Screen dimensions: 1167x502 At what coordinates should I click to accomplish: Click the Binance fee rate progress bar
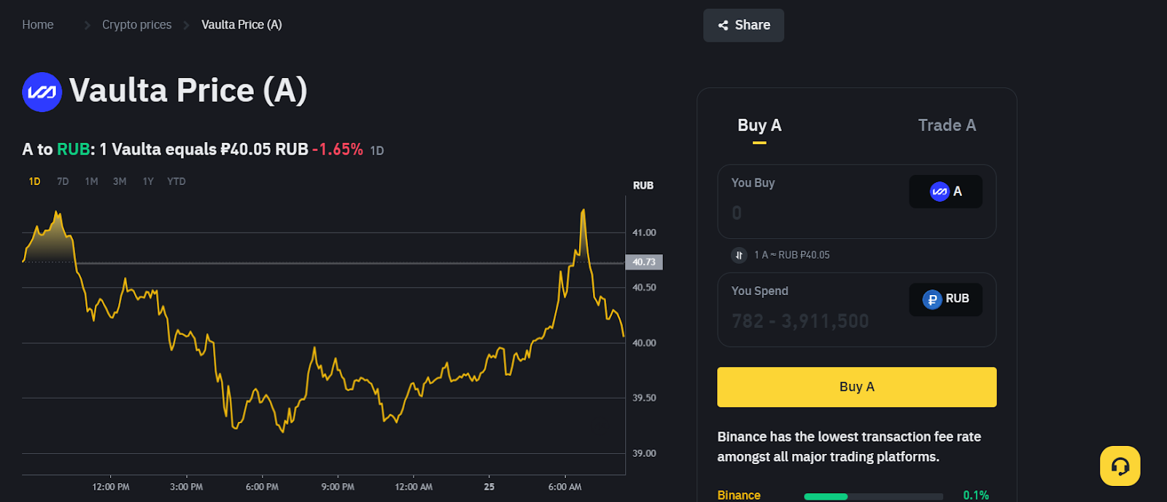click(873, 496)
